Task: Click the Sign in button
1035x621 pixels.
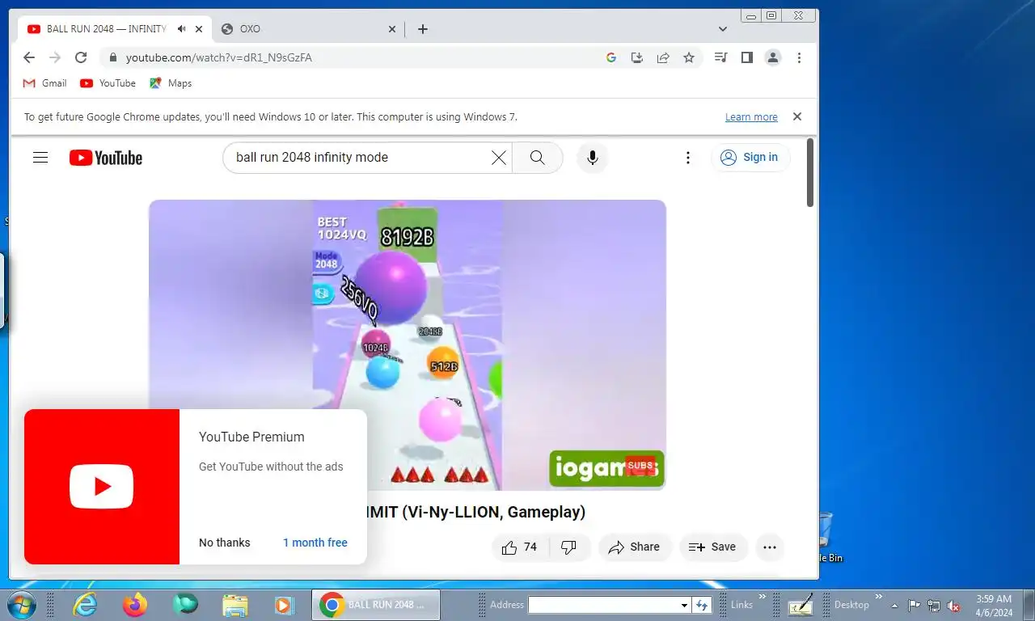Action: click(x=750, y=158)
